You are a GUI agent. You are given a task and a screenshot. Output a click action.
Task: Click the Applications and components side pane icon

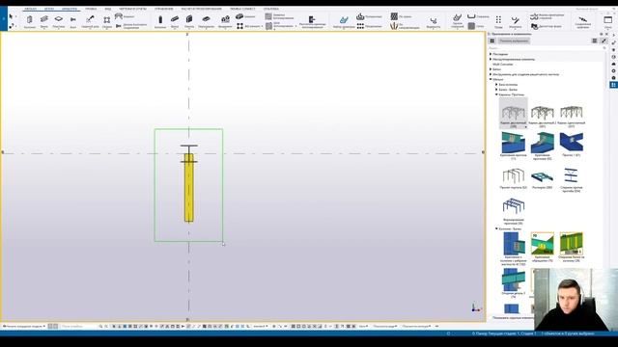614,85
